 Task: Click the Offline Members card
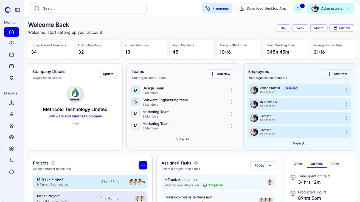pos(145,49)
